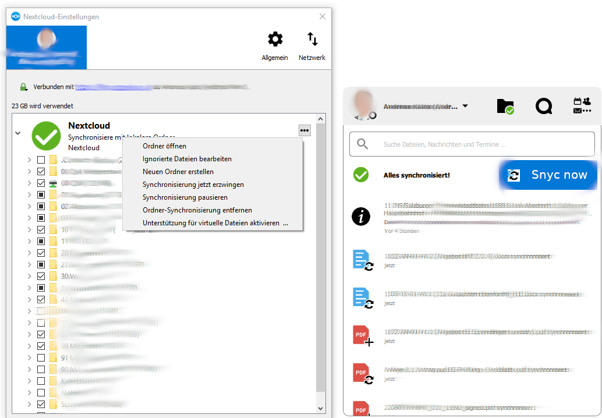
Task: Open the account dropdown next to the avatar
Action: pos(465,106)
